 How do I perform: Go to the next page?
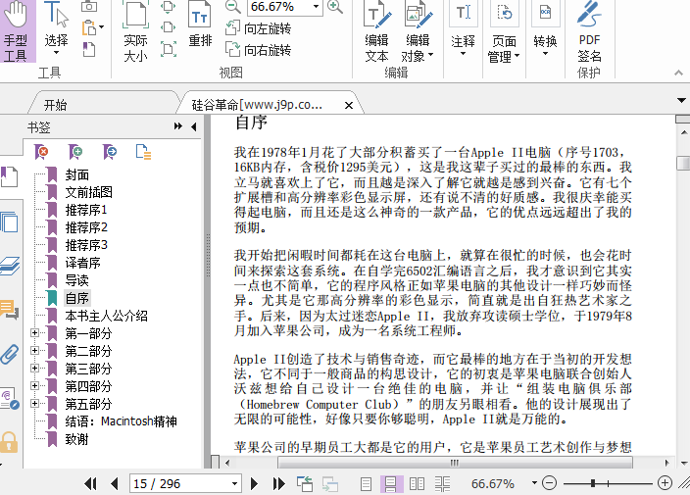254,484
